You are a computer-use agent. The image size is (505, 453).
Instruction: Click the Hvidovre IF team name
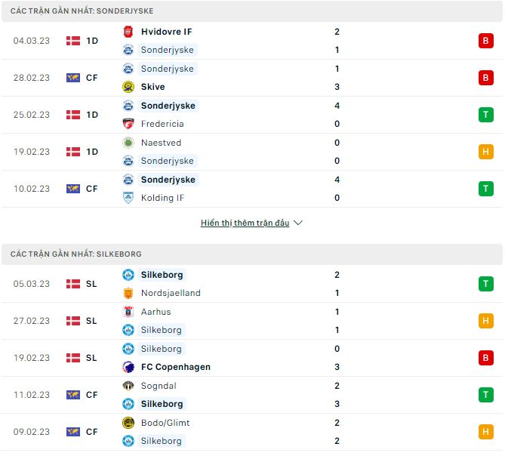166,32
